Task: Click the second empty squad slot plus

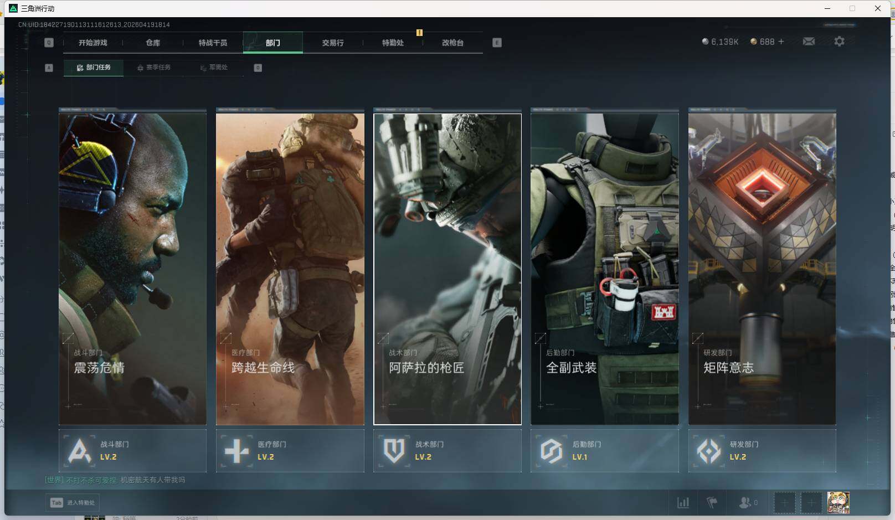Action: tap(811, 503)
